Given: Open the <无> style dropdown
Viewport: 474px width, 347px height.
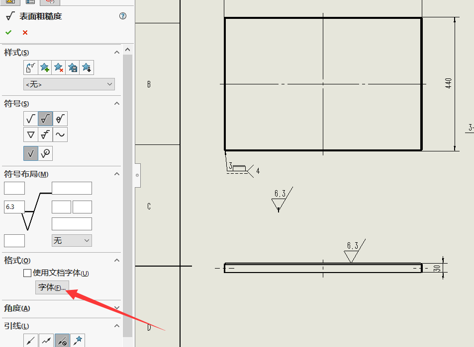Looking at the screenshot, I should (69, 84).
